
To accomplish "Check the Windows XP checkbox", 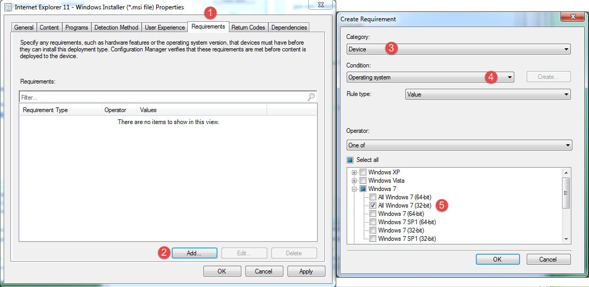I will coord(363,172).
